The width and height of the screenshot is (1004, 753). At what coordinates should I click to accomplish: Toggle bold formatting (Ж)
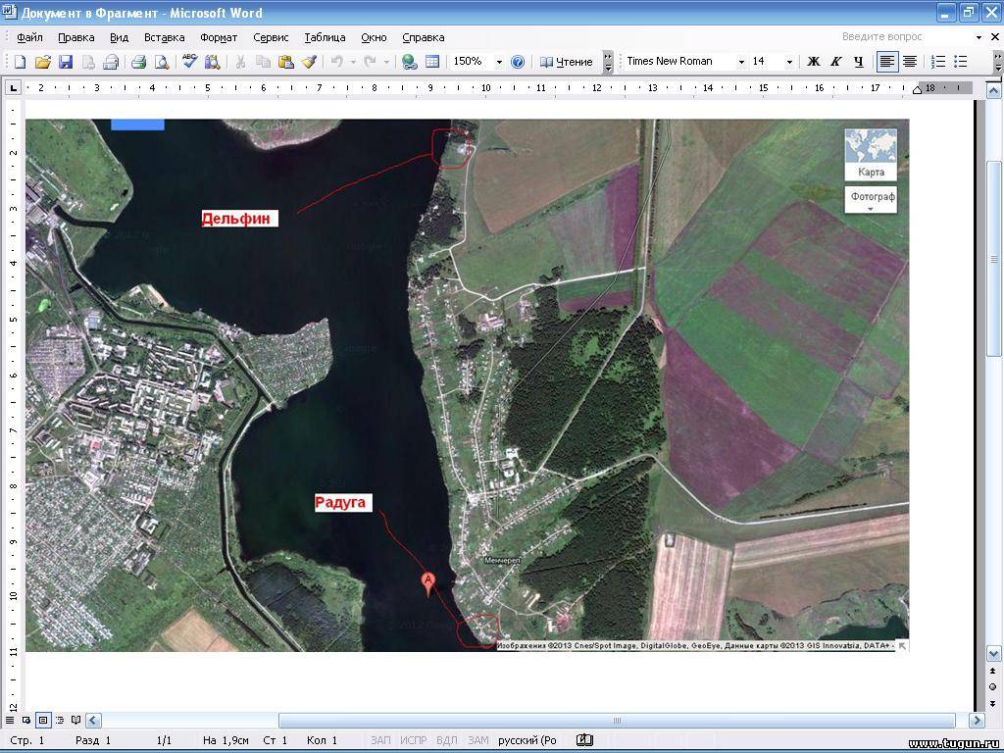[813, 62]
